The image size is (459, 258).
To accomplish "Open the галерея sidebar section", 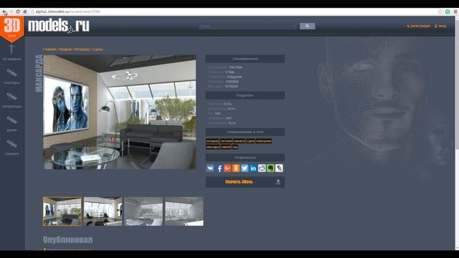I will point(11,147).
